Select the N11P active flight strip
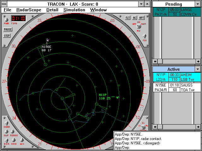 (x=177, y=77)
